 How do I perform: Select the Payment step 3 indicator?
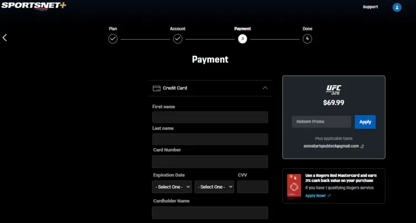[242, 39]
